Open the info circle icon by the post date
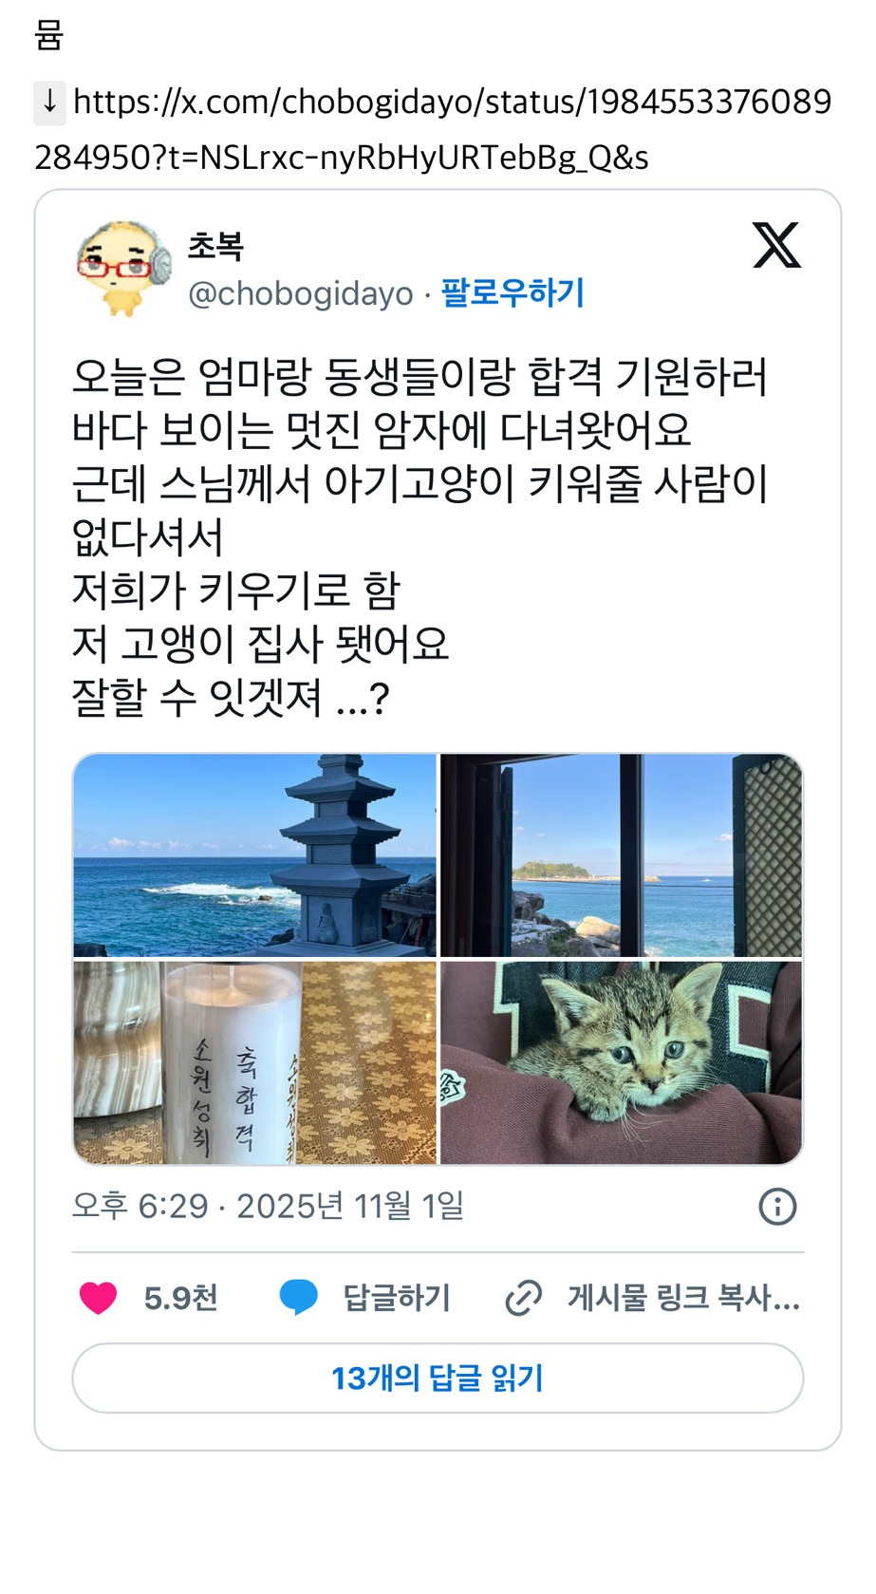The width and height of the screenshot is (876, 1594). (x=777, y=1207)
